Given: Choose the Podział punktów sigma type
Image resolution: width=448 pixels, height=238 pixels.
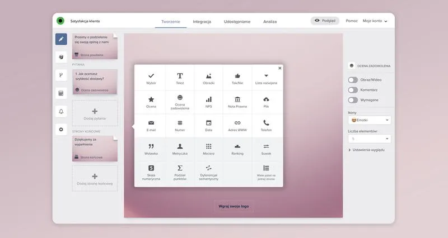Looking at the screenshot, I should [x=180, y=173].
